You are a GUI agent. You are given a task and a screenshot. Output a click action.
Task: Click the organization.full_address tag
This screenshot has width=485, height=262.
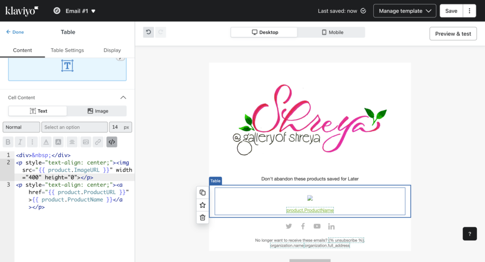click(x=327, y=245)
